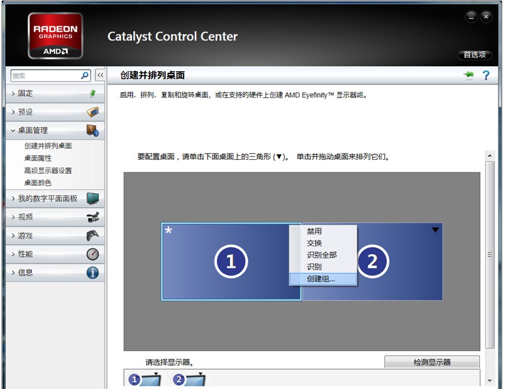This screenshot has width=511, height=389.
Task: Expand the 预设 section
Action: 54,112
